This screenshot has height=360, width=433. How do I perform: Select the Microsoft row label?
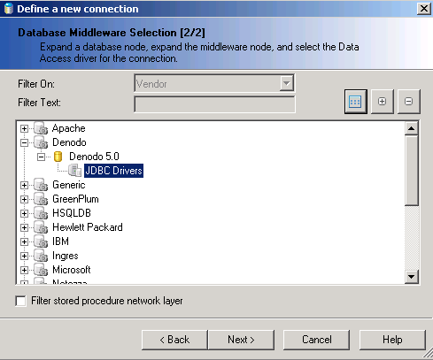[x=72, y=270]
